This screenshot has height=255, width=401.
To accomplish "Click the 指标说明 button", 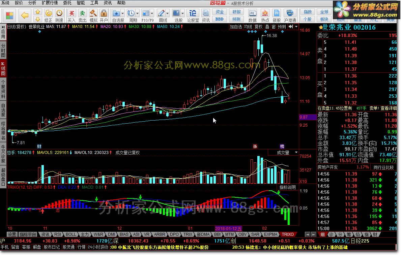I will [x=287, y=187].
